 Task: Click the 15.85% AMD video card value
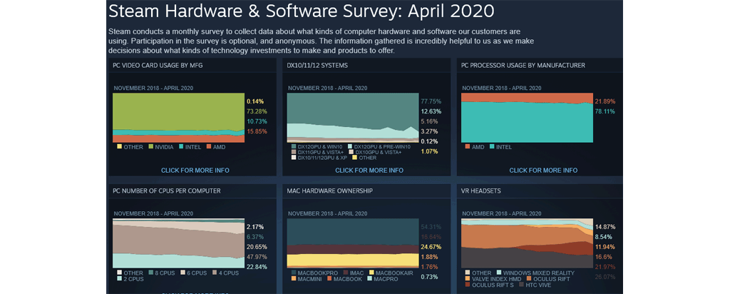[x=257, y=131]
